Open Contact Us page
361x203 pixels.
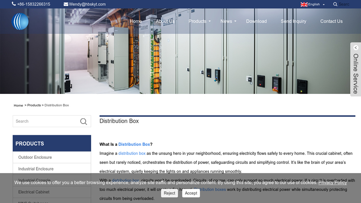point(331,21)
